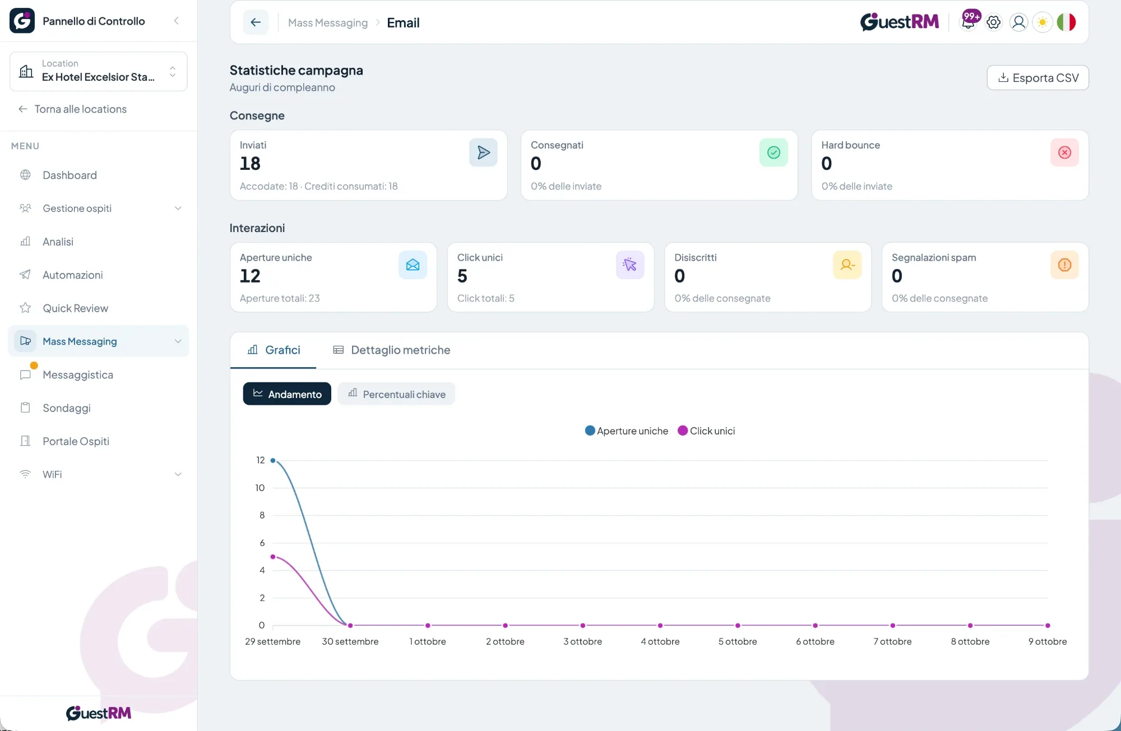The width and height of the screenshot is (1121, 731).
Task: Click the Consegnati green check icon
Action: coord(773,152)
